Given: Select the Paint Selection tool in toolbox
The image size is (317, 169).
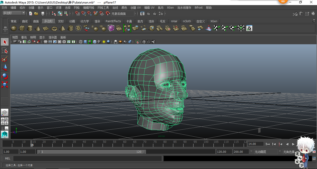Looking at the screenshot, I should click(5, 59).
